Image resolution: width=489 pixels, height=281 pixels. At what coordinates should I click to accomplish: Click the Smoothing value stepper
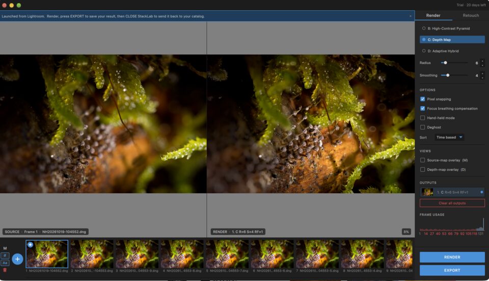coord(482,75)
